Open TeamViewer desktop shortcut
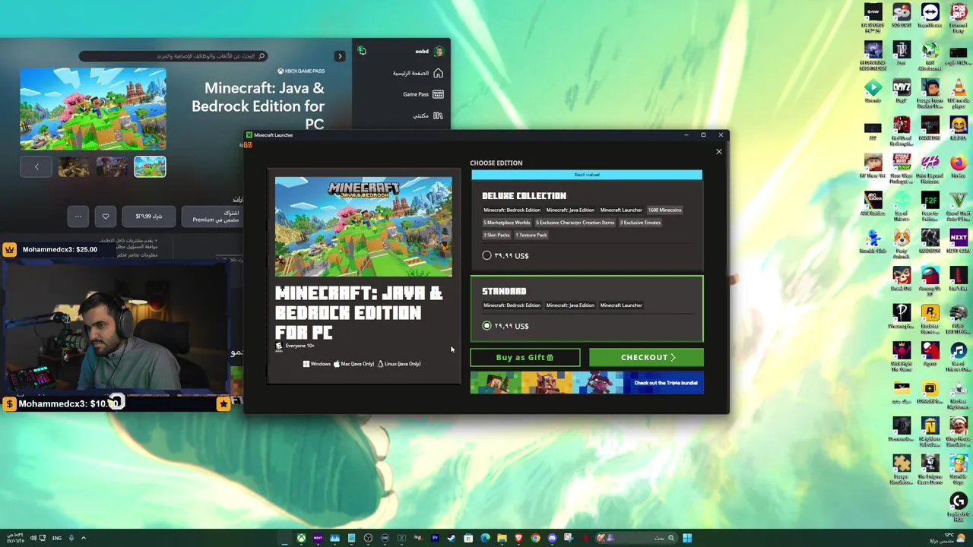 pyautogui.click(x=930, y=15)
